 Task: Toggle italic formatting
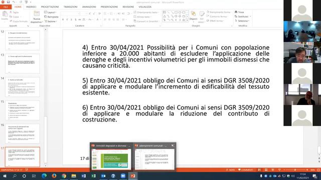point(67,19)
